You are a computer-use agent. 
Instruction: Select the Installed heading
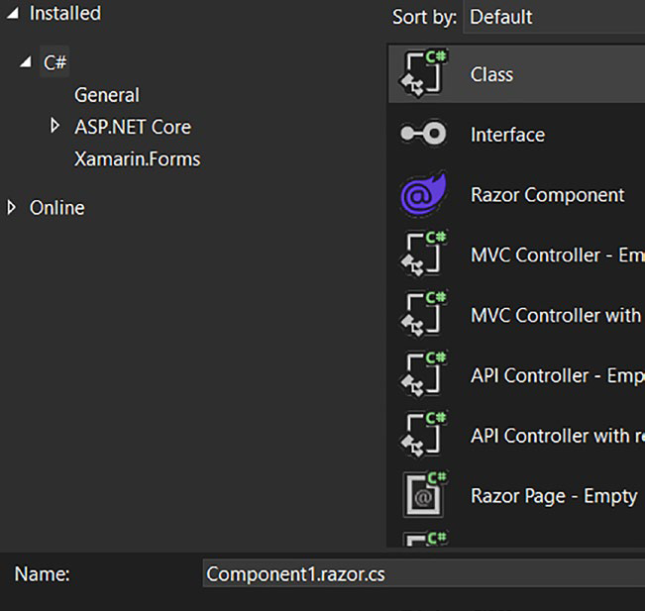(65, 13)
